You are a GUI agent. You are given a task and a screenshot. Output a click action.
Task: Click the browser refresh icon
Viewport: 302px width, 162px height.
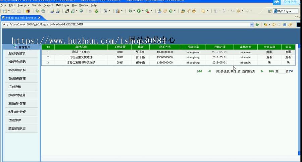pos(290,25)
